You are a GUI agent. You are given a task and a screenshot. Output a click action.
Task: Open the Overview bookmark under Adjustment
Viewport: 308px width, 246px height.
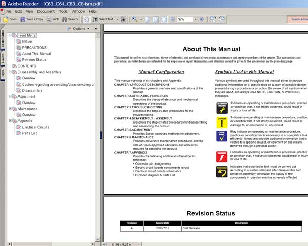(29, 102)
